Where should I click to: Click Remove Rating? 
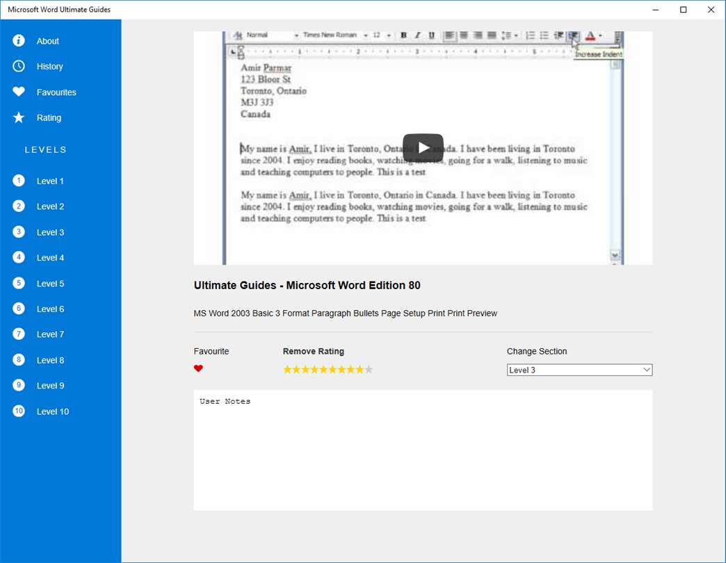[314, 351]
